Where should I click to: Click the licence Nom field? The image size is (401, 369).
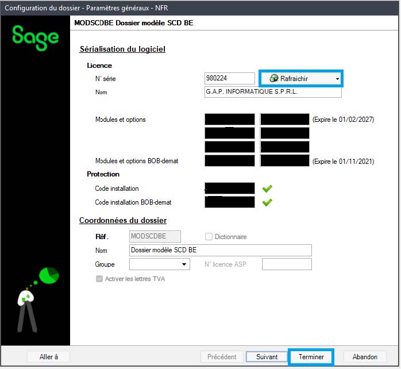[x=272, y=92]
